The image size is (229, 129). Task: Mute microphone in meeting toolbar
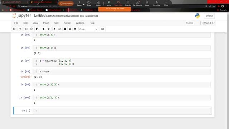[109, 4]
